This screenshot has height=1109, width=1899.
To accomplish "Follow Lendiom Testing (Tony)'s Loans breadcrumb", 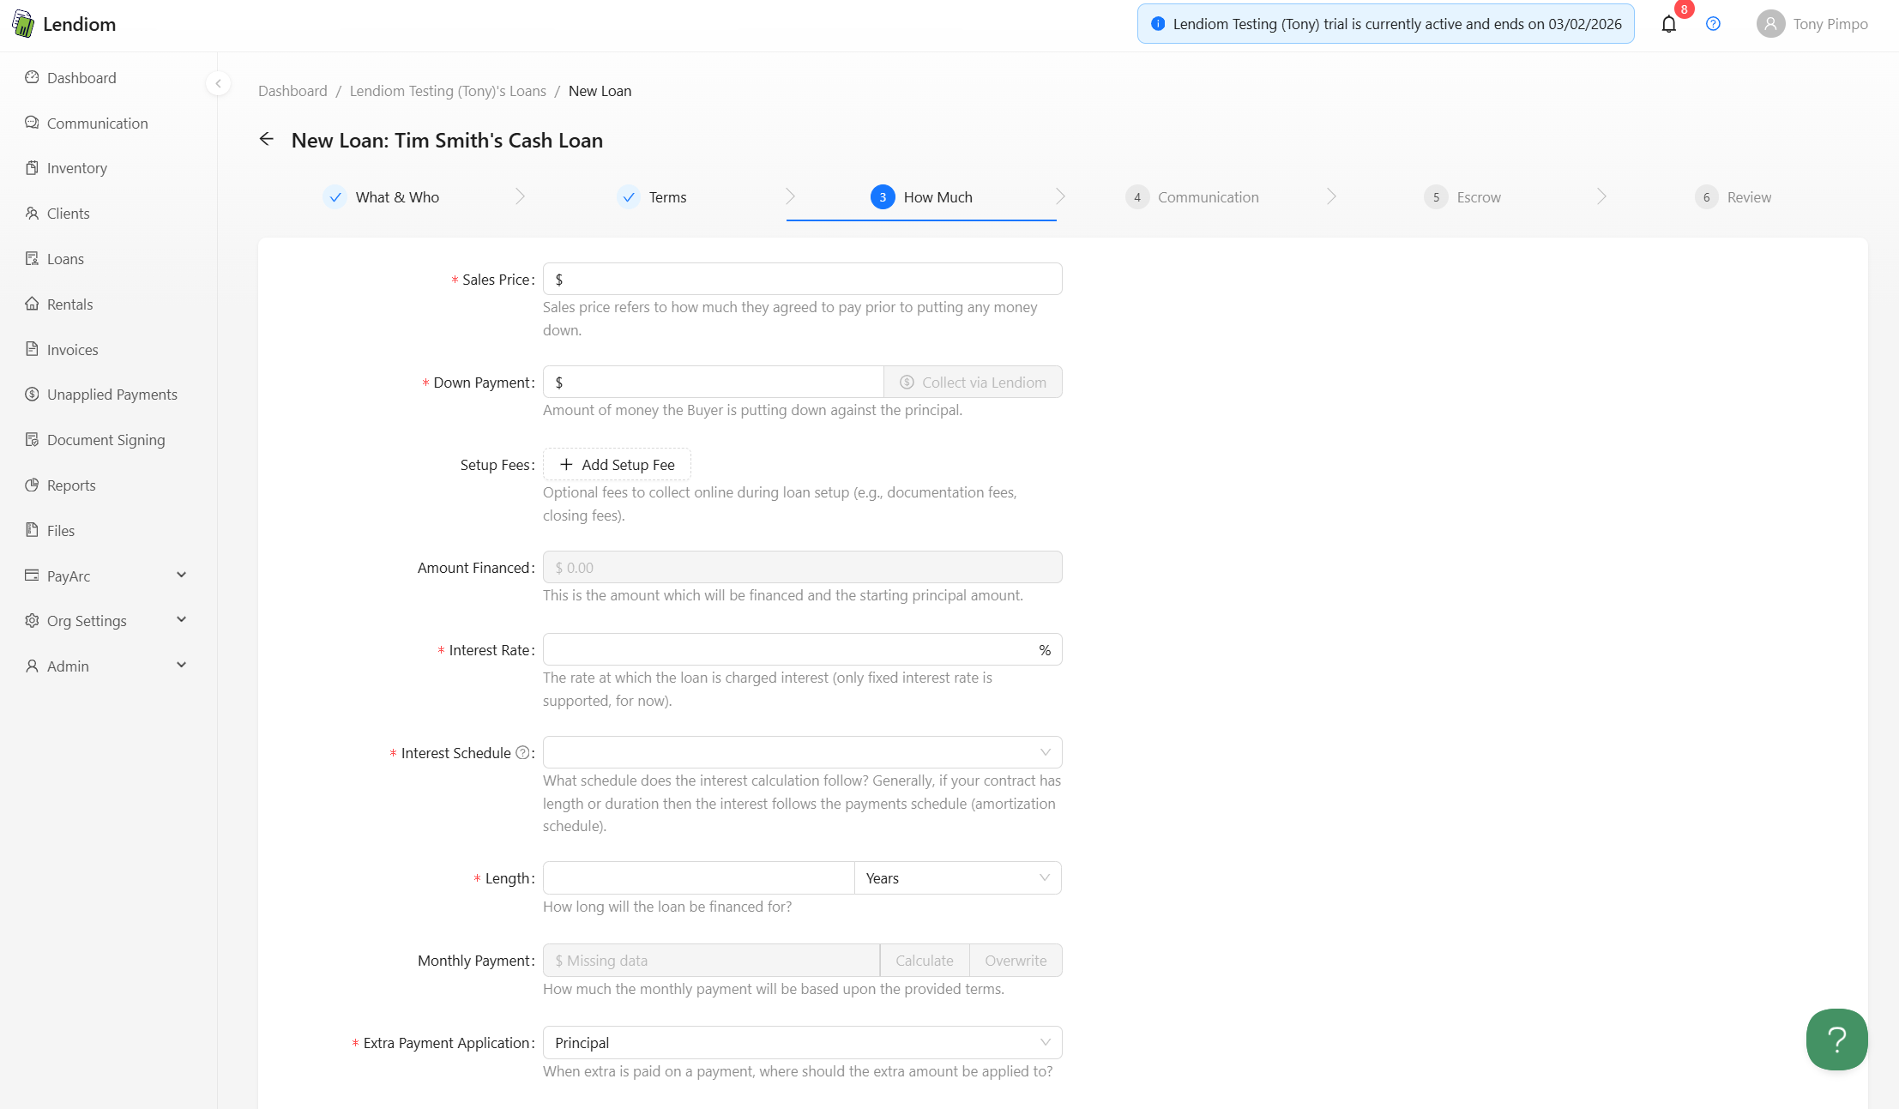I will 448,91.
